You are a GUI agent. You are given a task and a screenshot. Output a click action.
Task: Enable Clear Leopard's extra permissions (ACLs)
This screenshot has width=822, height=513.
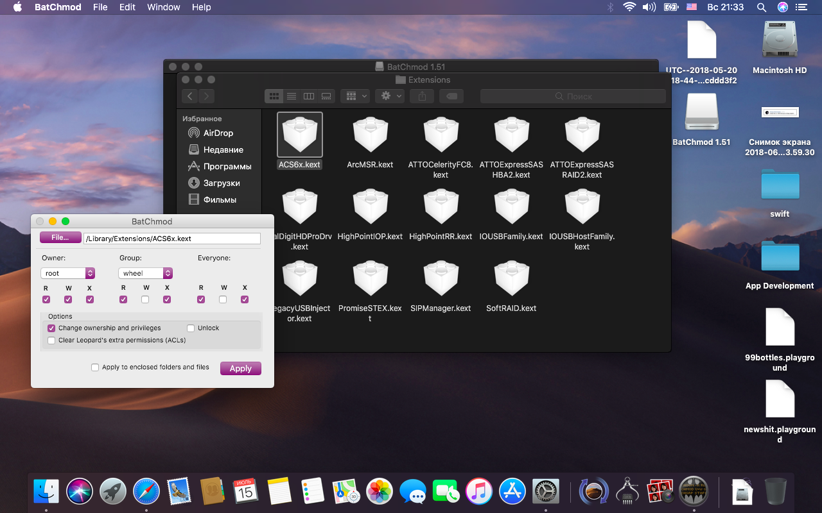pyautogui.click(x=51, y=341)
